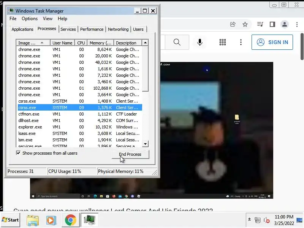Screen dimensions: 304x228
Task: Select the lsm.exe process row
Action: (x=80, y=140)
